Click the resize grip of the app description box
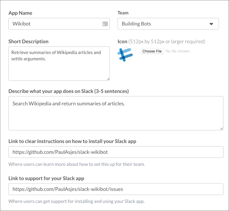Image resolution: width=229 pixels, height=211 pixels. click(222, 129)
